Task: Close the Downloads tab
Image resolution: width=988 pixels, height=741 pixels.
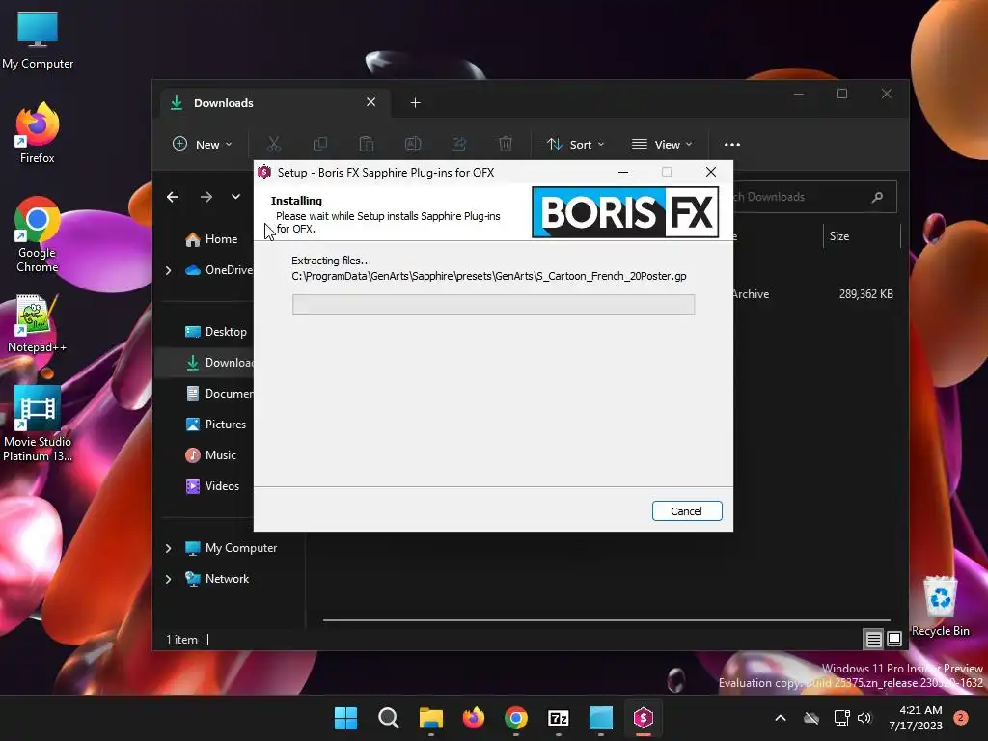Action: tap(371, 102)
